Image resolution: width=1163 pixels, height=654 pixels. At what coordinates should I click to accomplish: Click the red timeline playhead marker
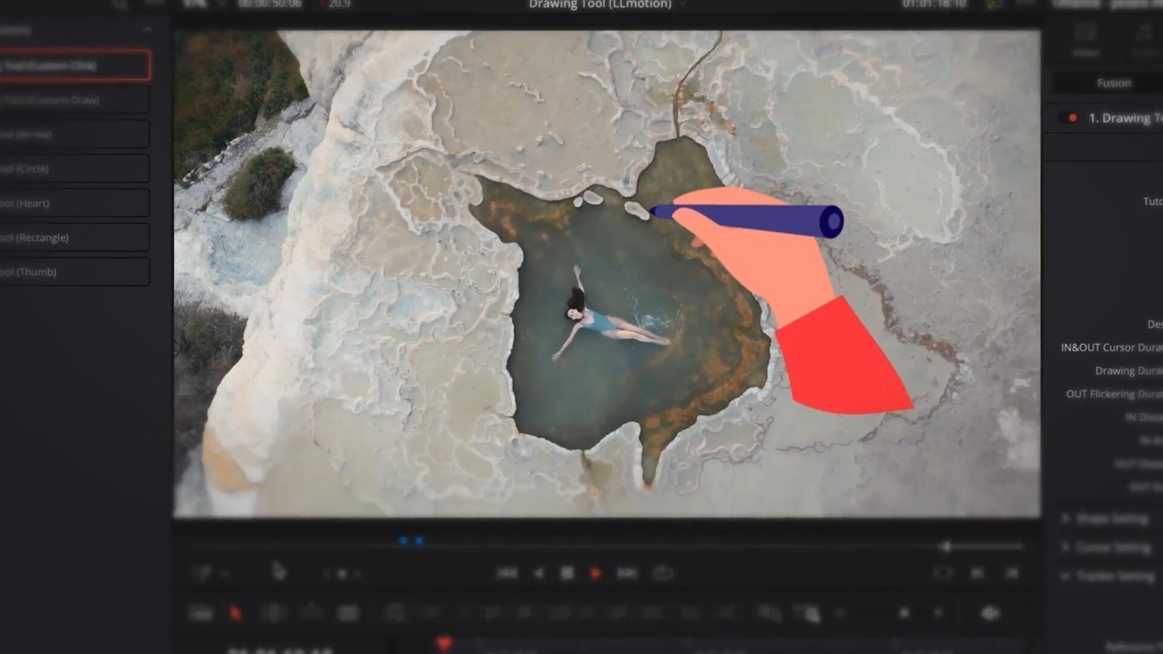(444, 643)
